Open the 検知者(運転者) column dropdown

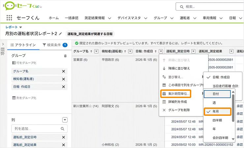[x=130, y=51]
